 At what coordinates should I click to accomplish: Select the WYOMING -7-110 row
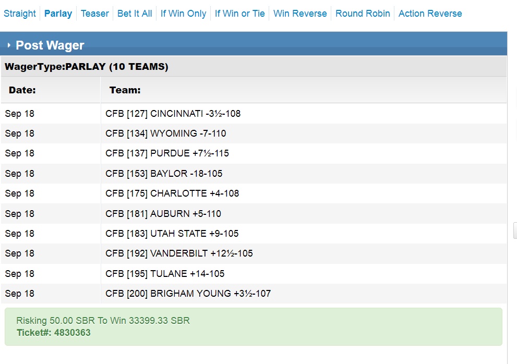pos(254,133)
